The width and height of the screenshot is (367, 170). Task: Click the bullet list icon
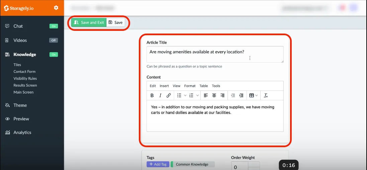(x=179, y=96)
